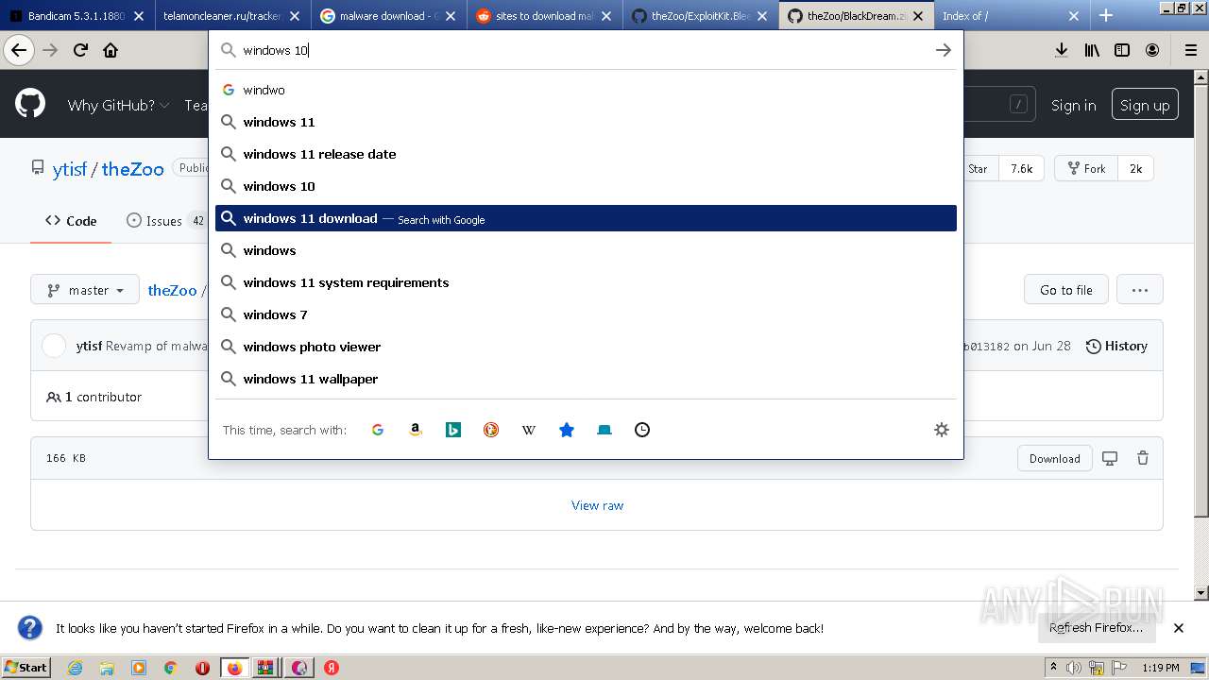Click the Refresh Firefox button
Screen dimensions: 1209x680
[1096, 628]
